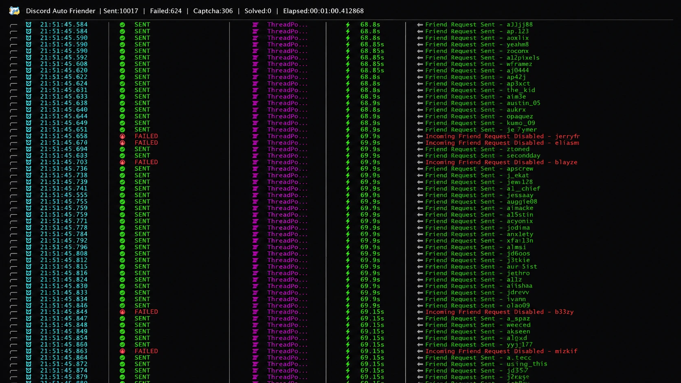
Task: Click 'ThreadPo...' in the jethro row
Action: (288, 273)
